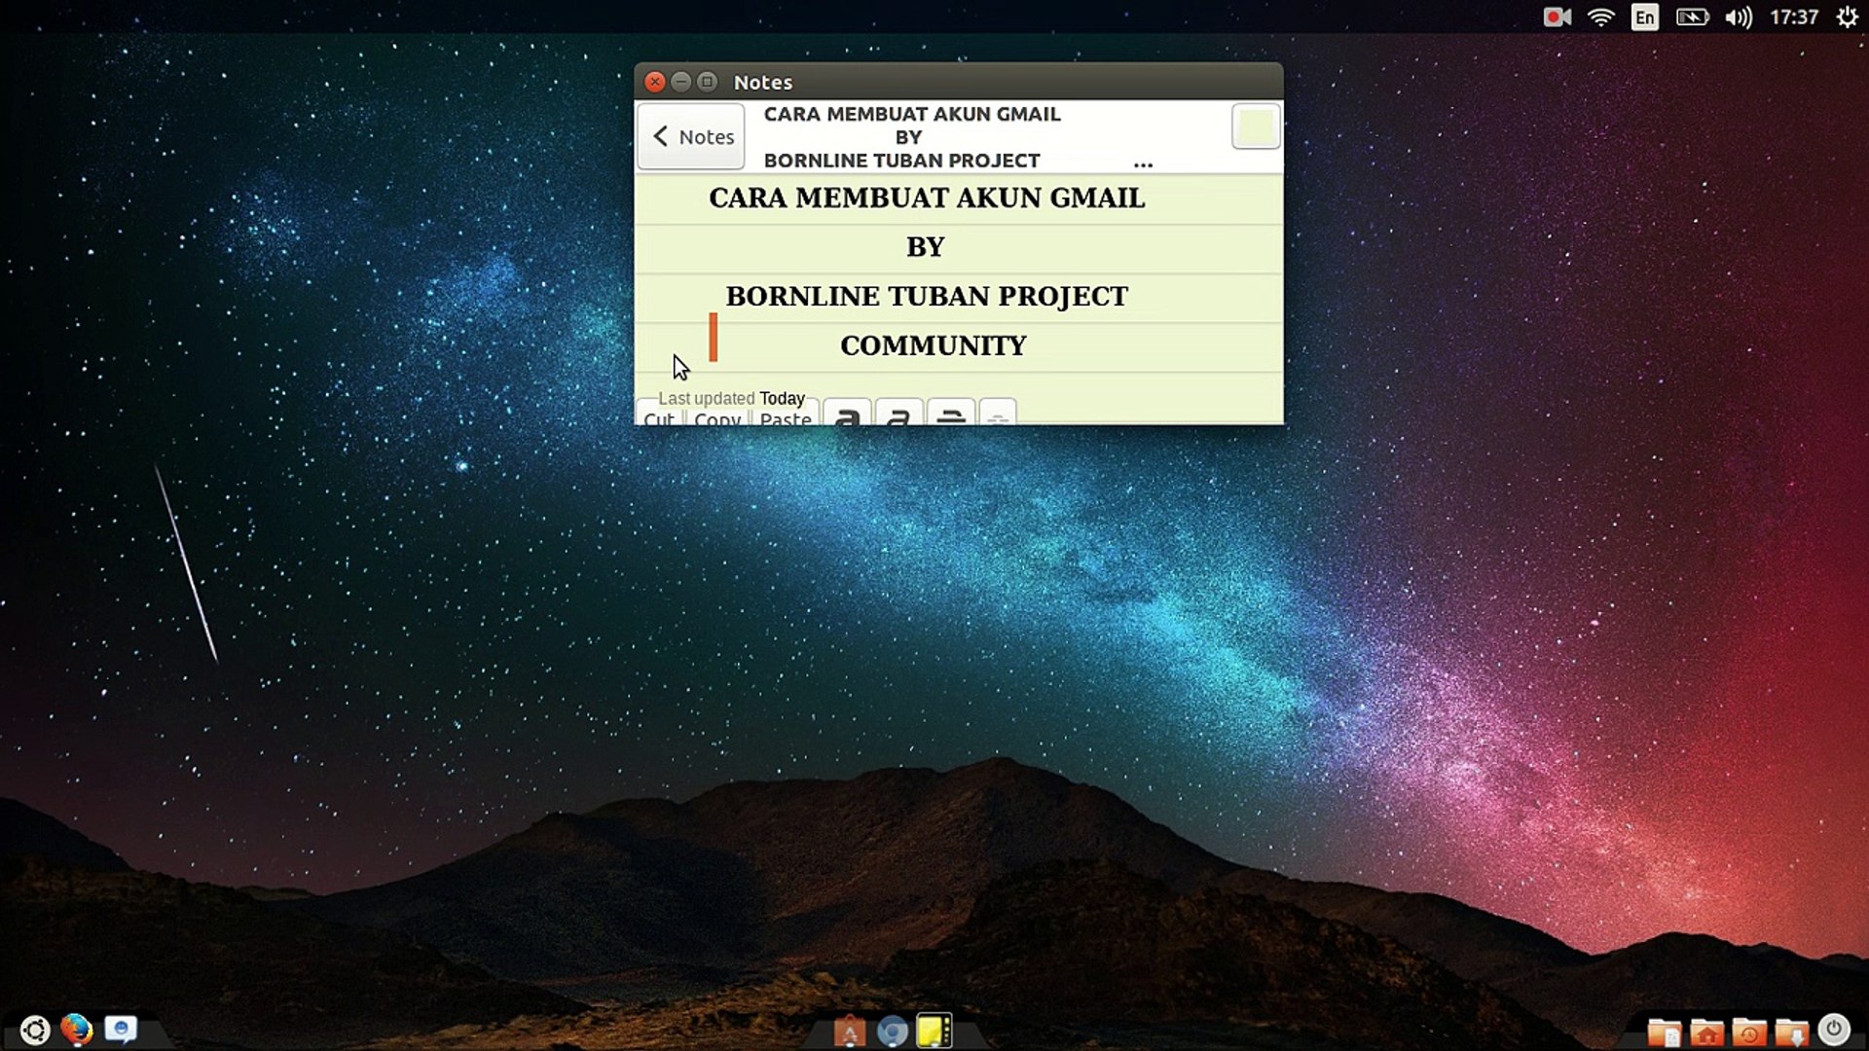This screenshot has width=1869, height=1051.
Task: Go back using the Notes button
Action: click(689, 136)
